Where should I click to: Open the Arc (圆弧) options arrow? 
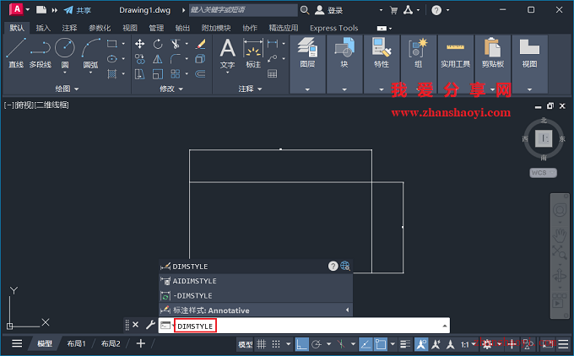[90, 73]
